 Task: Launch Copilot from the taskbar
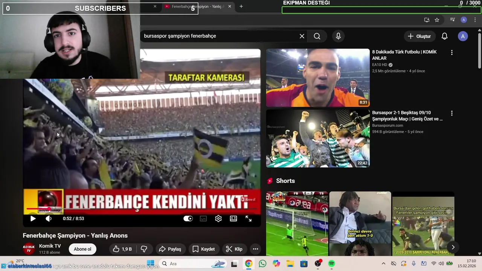click(276, 264)
